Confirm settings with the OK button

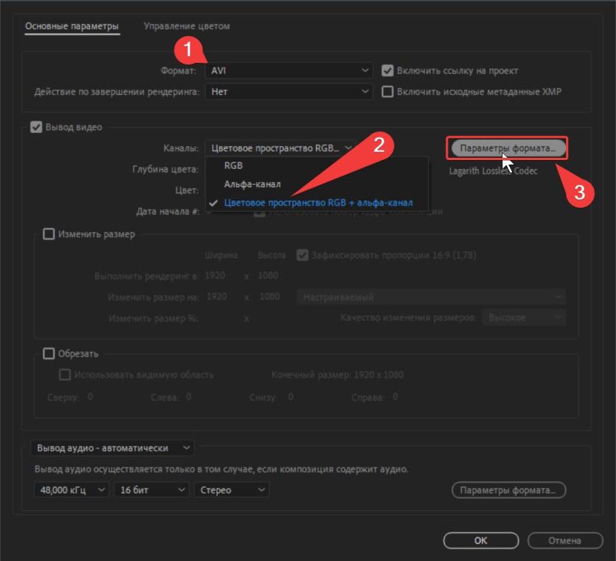coord(481,540)
